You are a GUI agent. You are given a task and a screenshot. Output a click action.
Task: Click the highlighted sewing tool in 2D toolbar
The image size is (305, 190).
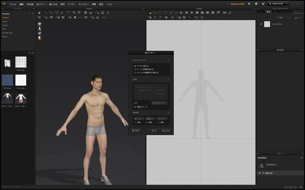(x=189, y=17)
